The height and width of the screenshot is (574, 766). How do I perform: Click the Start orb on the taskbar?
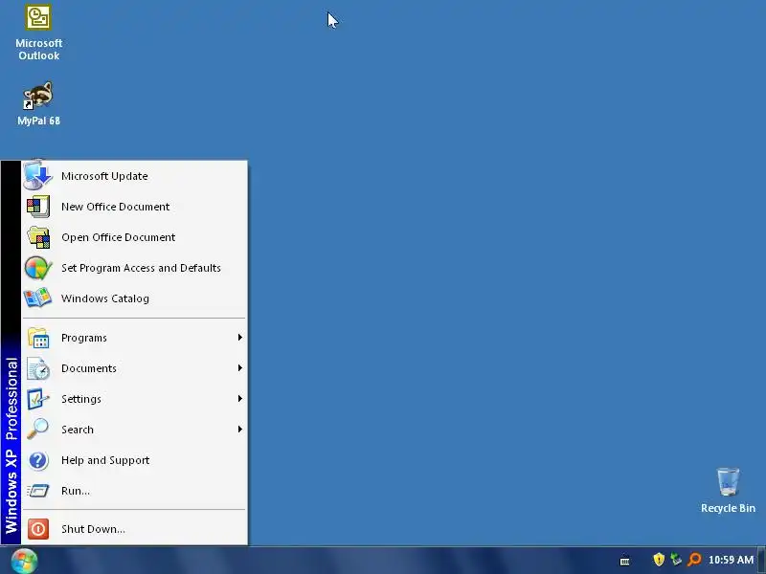coord(24,561)
